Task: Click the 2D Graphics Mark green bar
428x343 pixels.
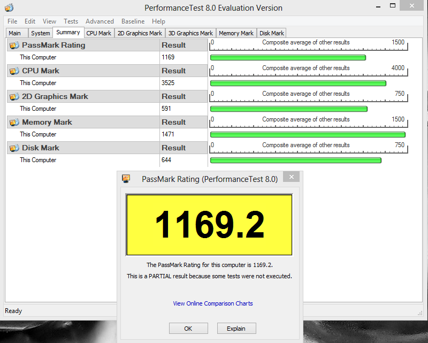Action: pos(289,109)
